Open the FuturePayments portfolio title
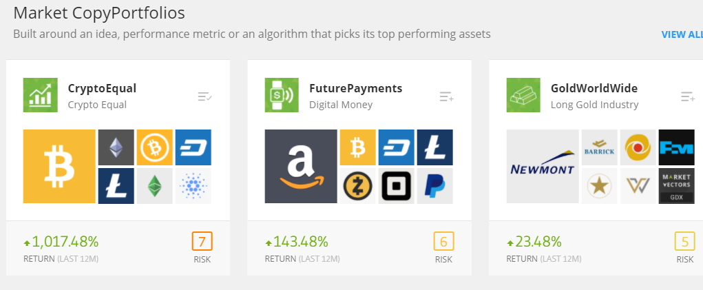 [356, 88]
